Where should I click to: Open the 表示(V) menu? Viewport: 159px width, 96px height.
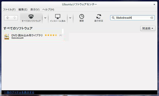pos(35,9)
